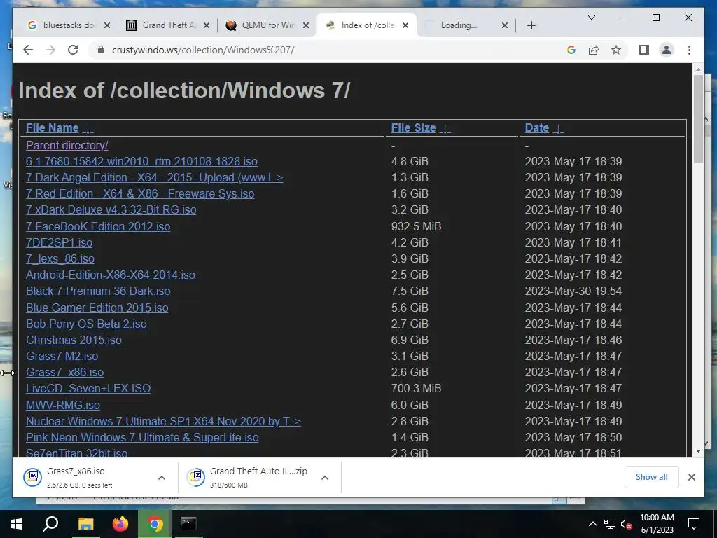Open the tab search dropdown
Screen dimensions: 717x538
591,18
